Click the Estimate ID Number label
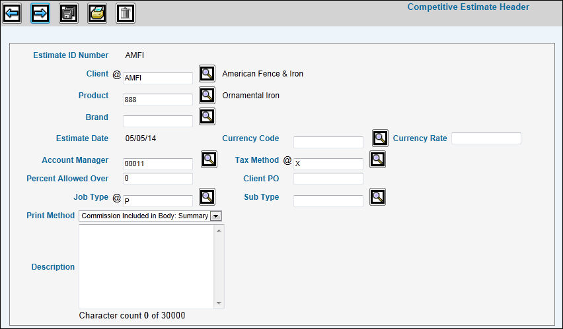The width and height of the screenshot is (563, 329). click(71, 55)
